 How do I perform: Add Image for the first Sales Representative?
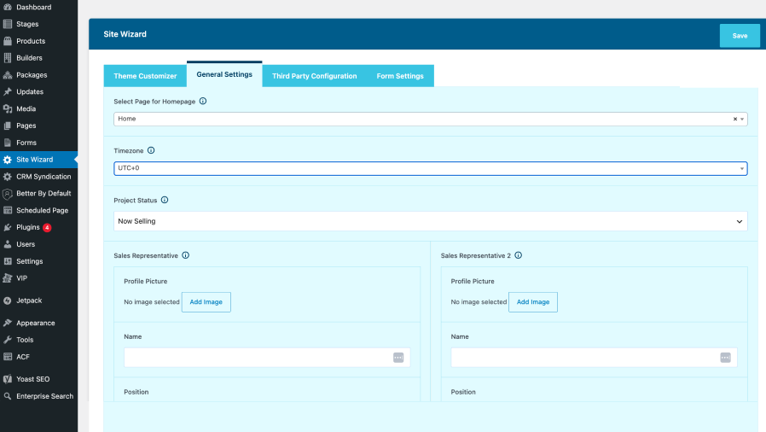click(206, 302)
